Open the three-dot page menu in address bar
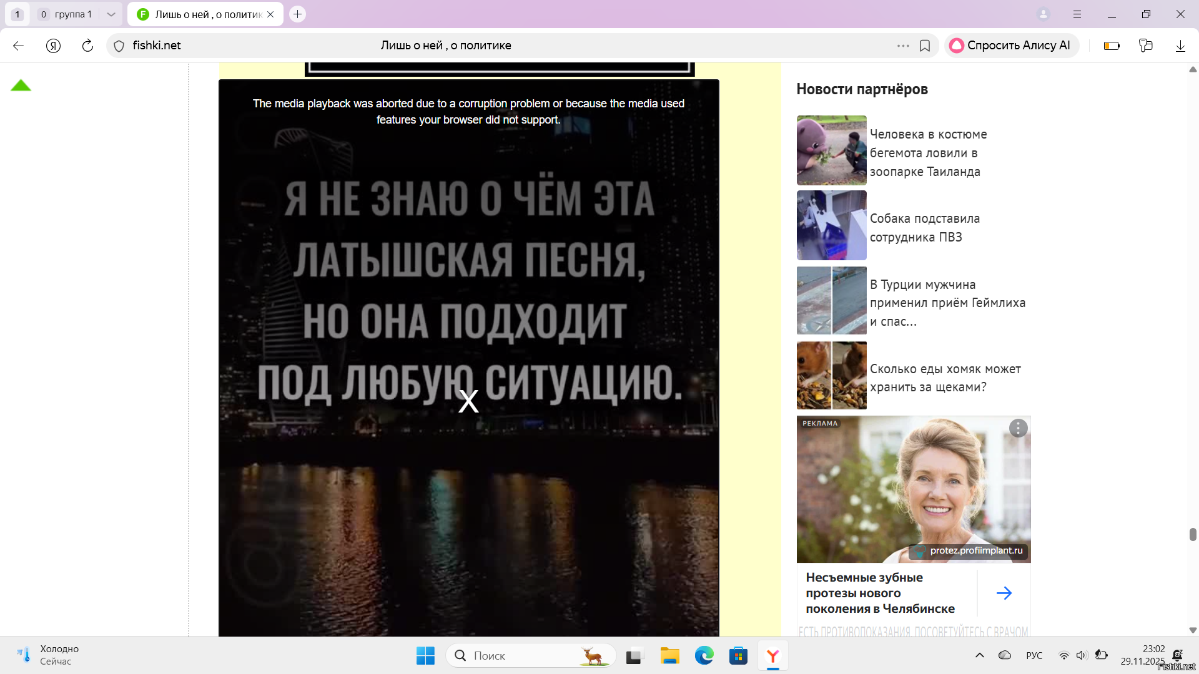1199x674 pixels. tap(903, 46)
